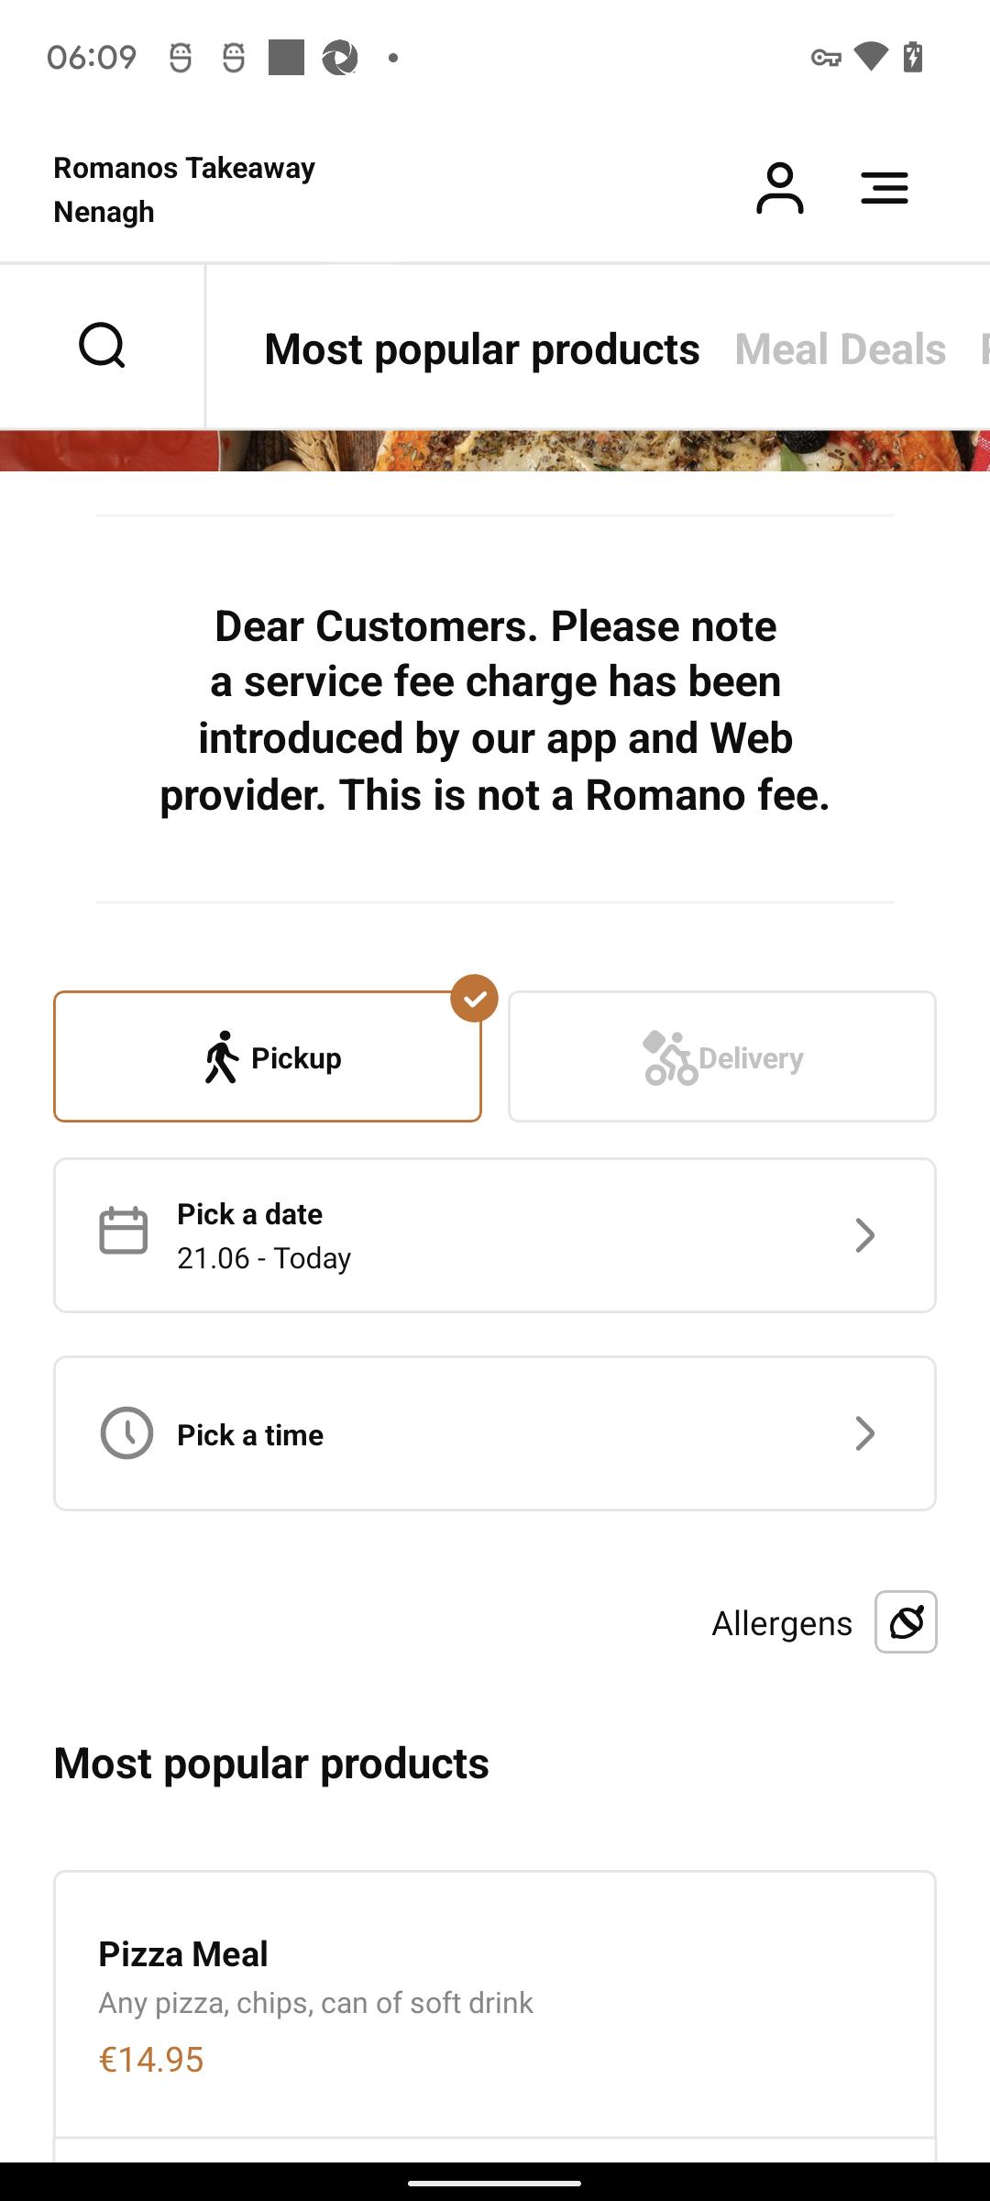Open Romanos Takeaway Nenagh home link
The width and height of the screenshot is (990, 2201).
click(184, 190)
